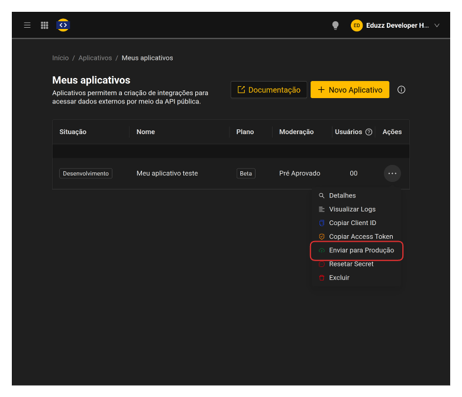Choose Copiar Access Token
Screen dimensions: 462x397
357,237
